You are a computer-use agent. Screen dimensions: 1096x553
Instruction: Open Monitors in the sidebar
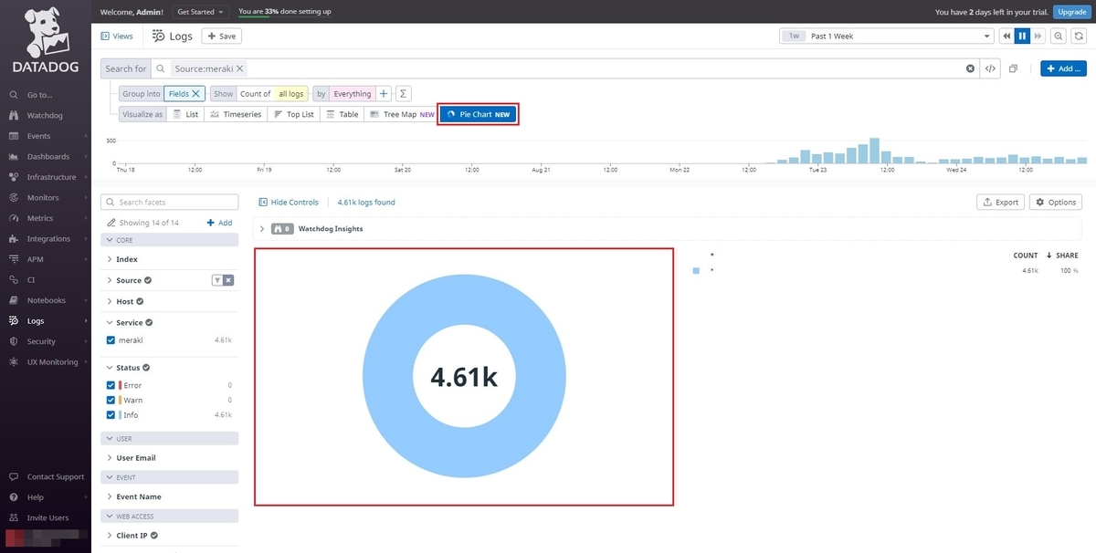[x=43, y=198]
